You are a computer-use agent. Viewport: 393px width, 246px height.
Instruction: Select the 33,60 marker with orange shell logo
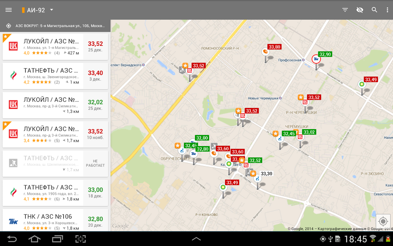pyautogui.click(x=214, y=153)
